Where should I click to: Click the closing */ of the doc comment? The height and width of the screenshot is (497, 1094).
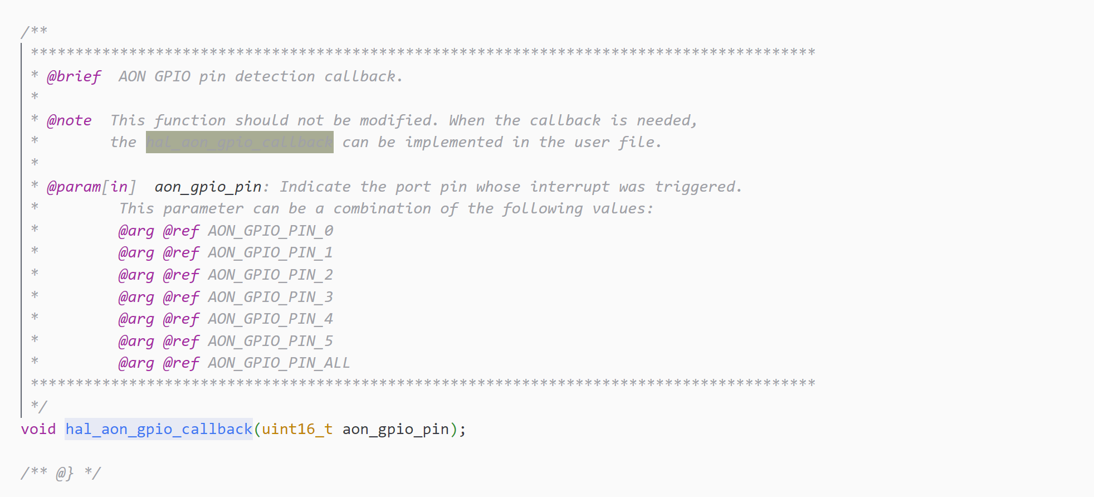[x=39, y=406]
